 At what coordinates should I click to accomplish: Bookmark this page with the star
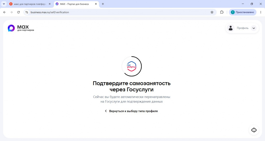pos(212,12)
